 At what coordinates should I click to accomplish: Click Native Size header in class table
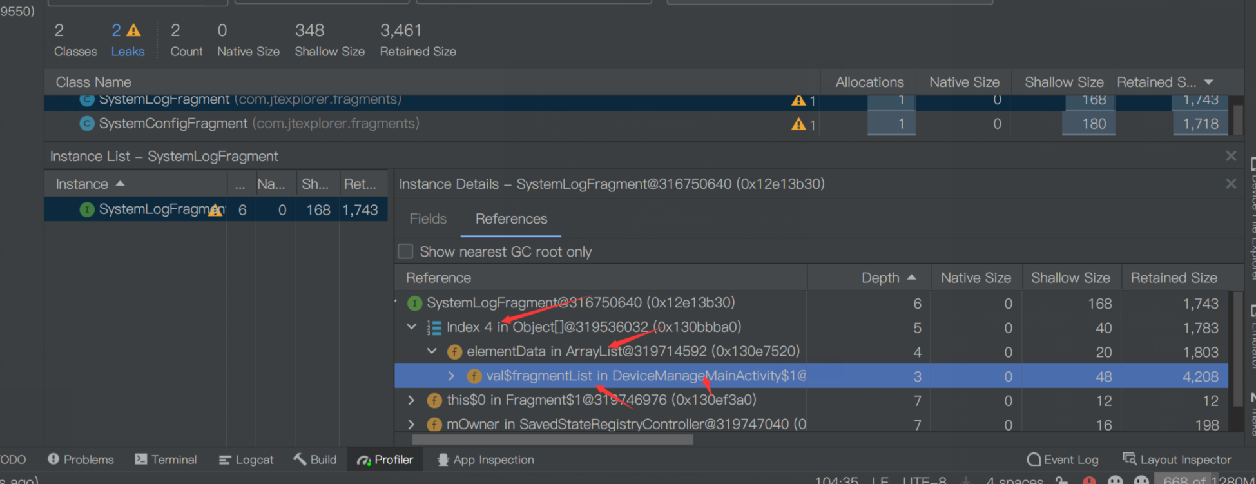(964, 82)
